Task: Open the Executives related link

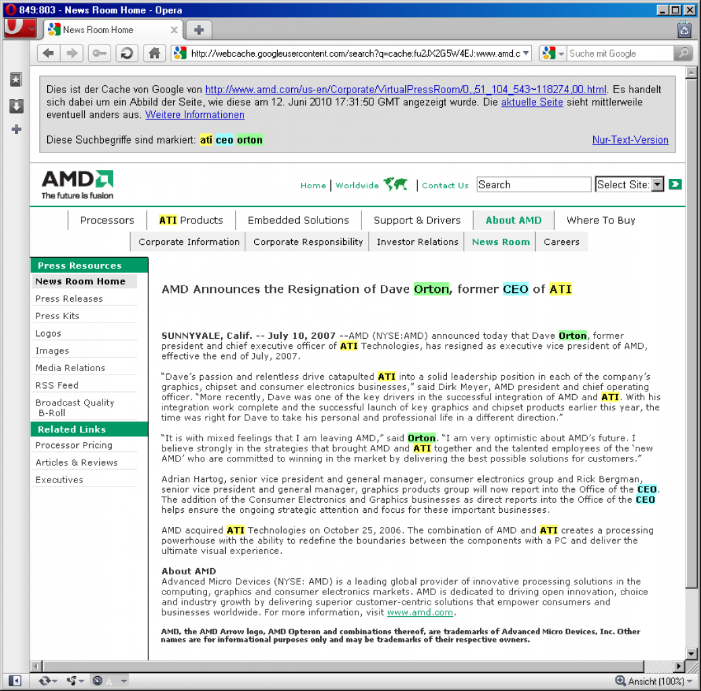Action: coord(59,480)
